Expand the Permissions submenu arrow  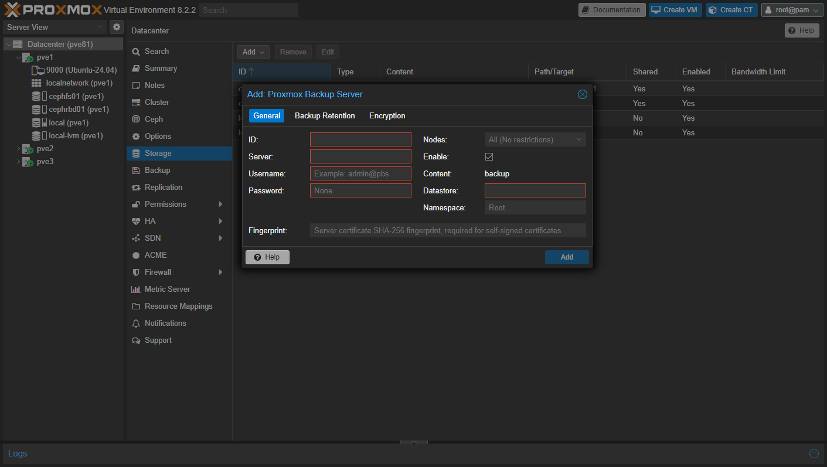220,204
